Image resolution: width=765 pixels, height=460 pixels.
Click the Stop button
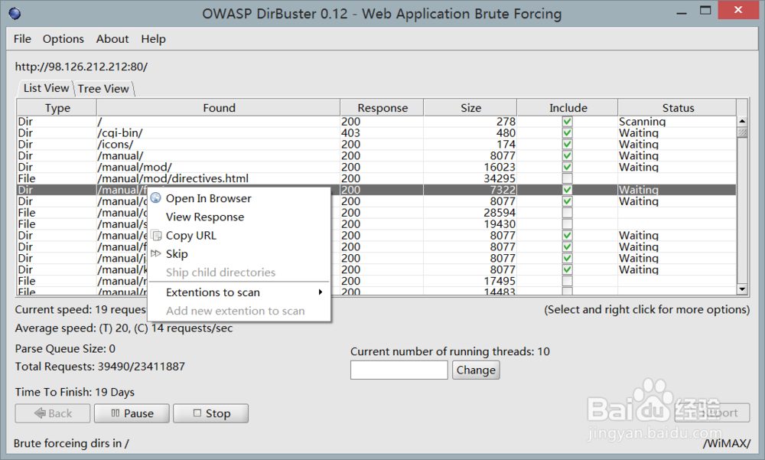211,413
